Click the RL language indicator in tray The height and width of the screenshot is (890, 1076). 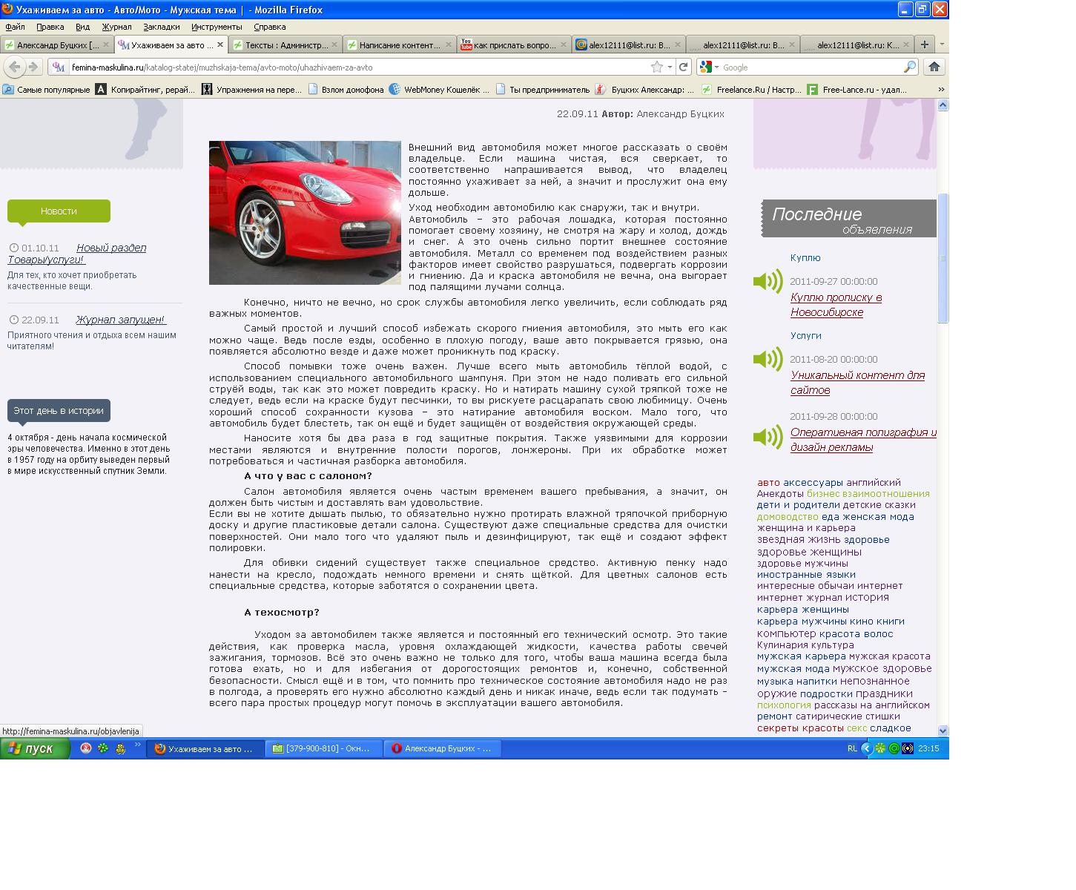(x=852, y=748)
